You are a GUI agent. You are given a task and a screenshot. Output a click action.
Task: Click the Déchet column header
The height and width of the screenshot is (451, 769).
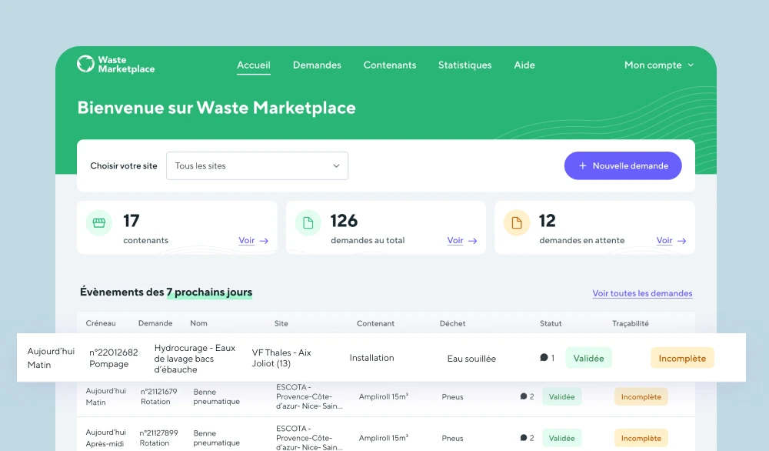pos(452,323)
